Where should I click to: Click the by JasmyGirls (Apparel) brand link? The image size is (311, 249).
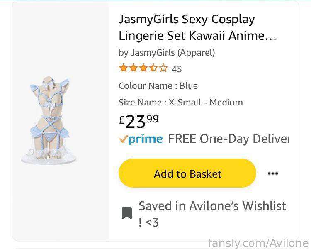pyautogui.click(x=167, y=53)
